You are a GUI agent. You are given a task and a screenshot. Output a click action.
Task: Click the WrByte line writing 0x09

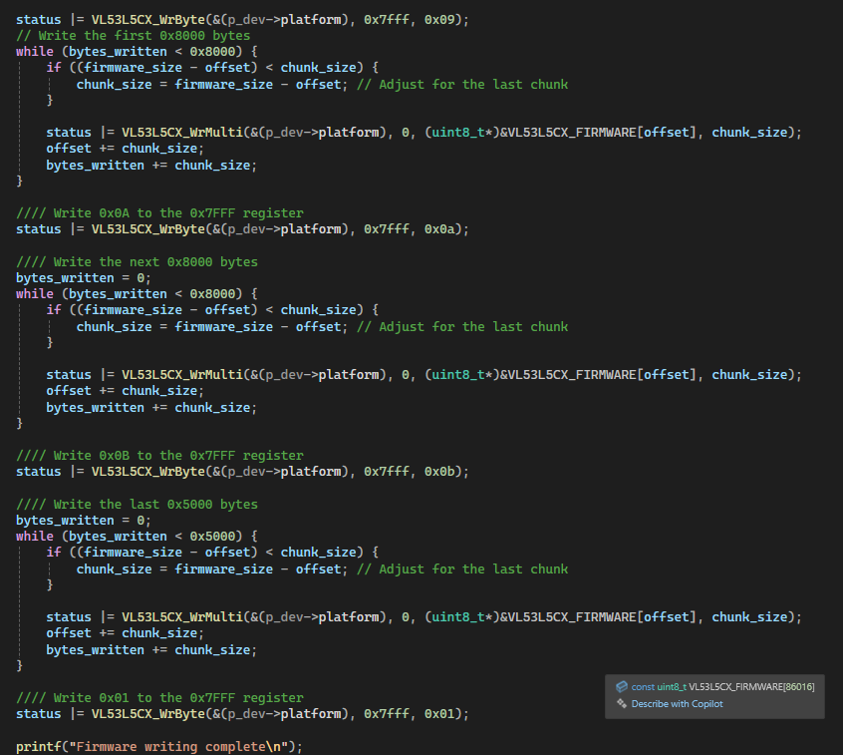[x=242, y=20]
